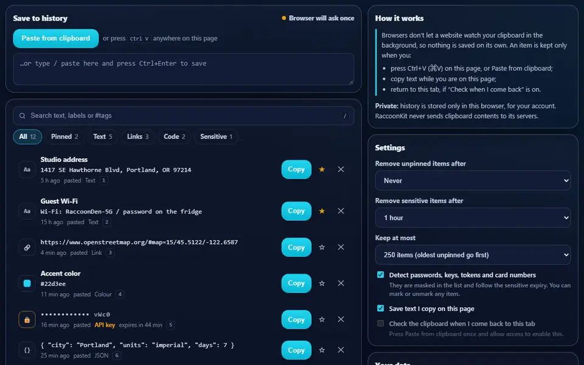Screen dimensions: 584x365
Task: Switch to the Pinned filter tab
Action: 64,137
